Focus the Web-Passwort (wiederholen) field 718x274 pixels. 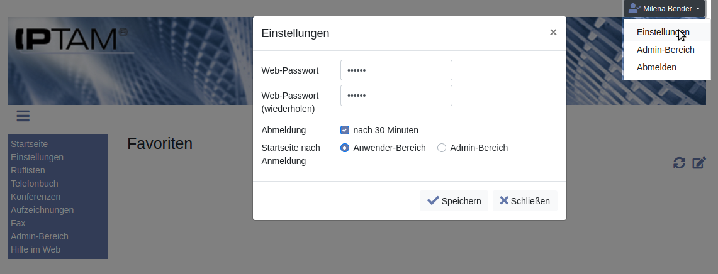pyautogui.click(x=396, y=96)
